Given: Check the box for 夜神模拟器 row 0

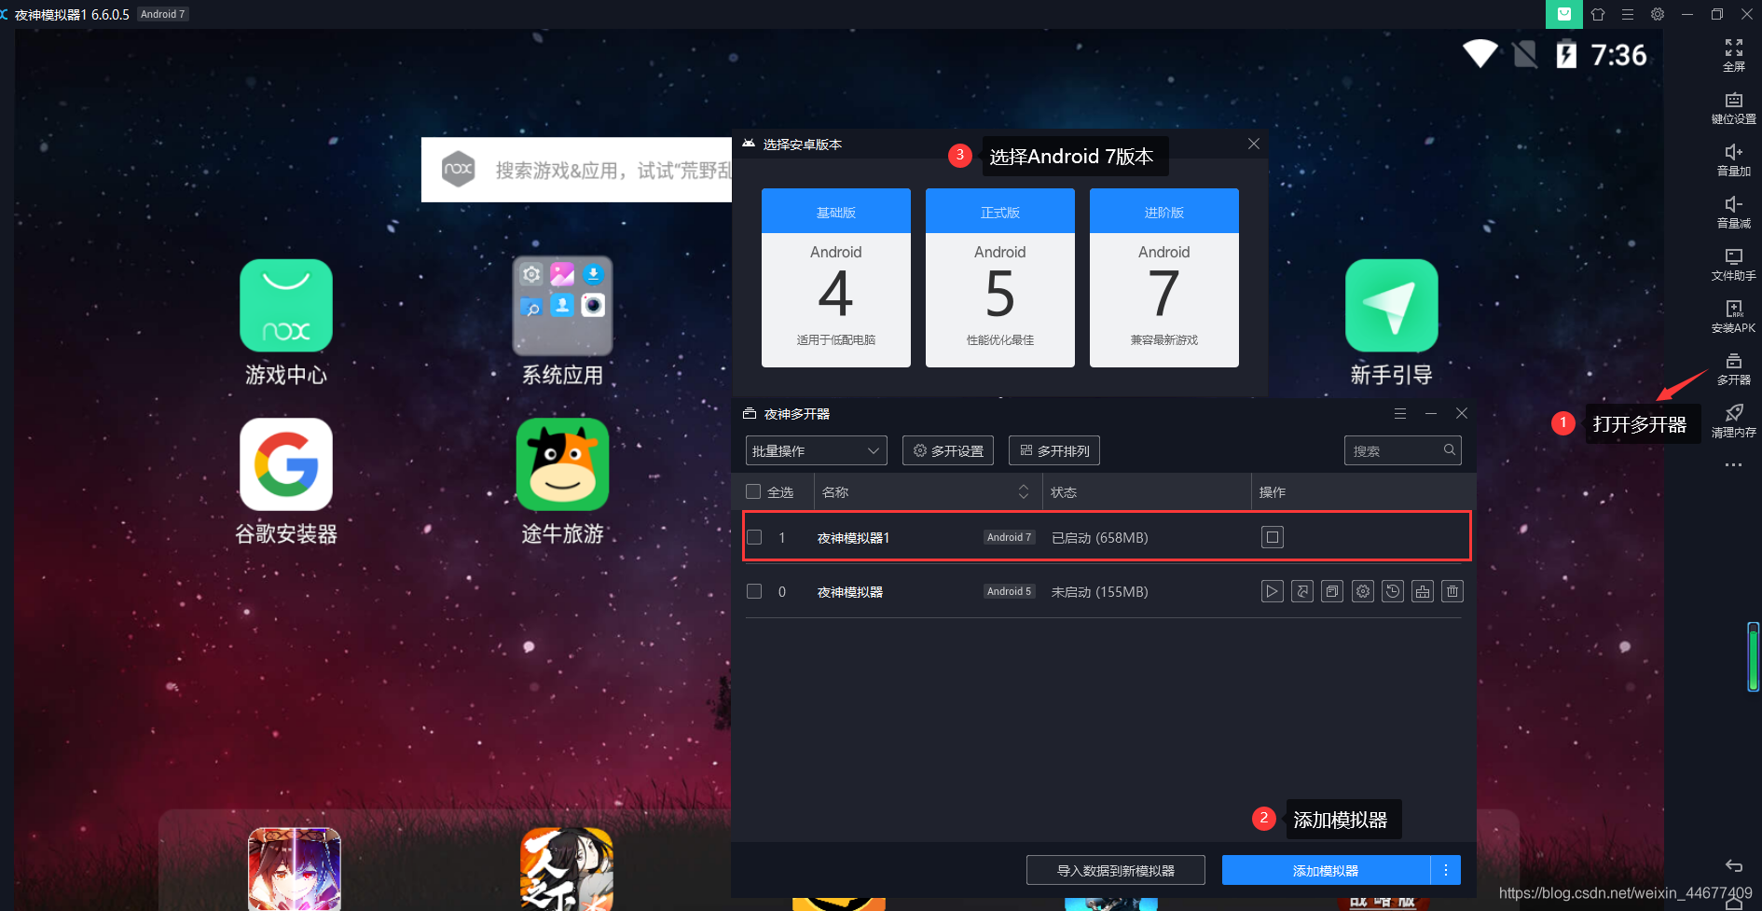Looking at the screenshot, I should tap(754, 591).
